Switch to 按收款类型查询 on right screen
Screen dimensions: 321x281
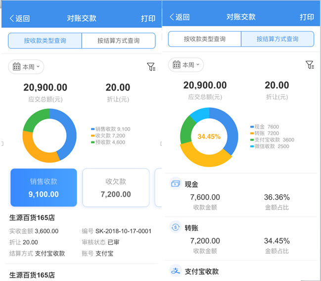coord(205,39)
